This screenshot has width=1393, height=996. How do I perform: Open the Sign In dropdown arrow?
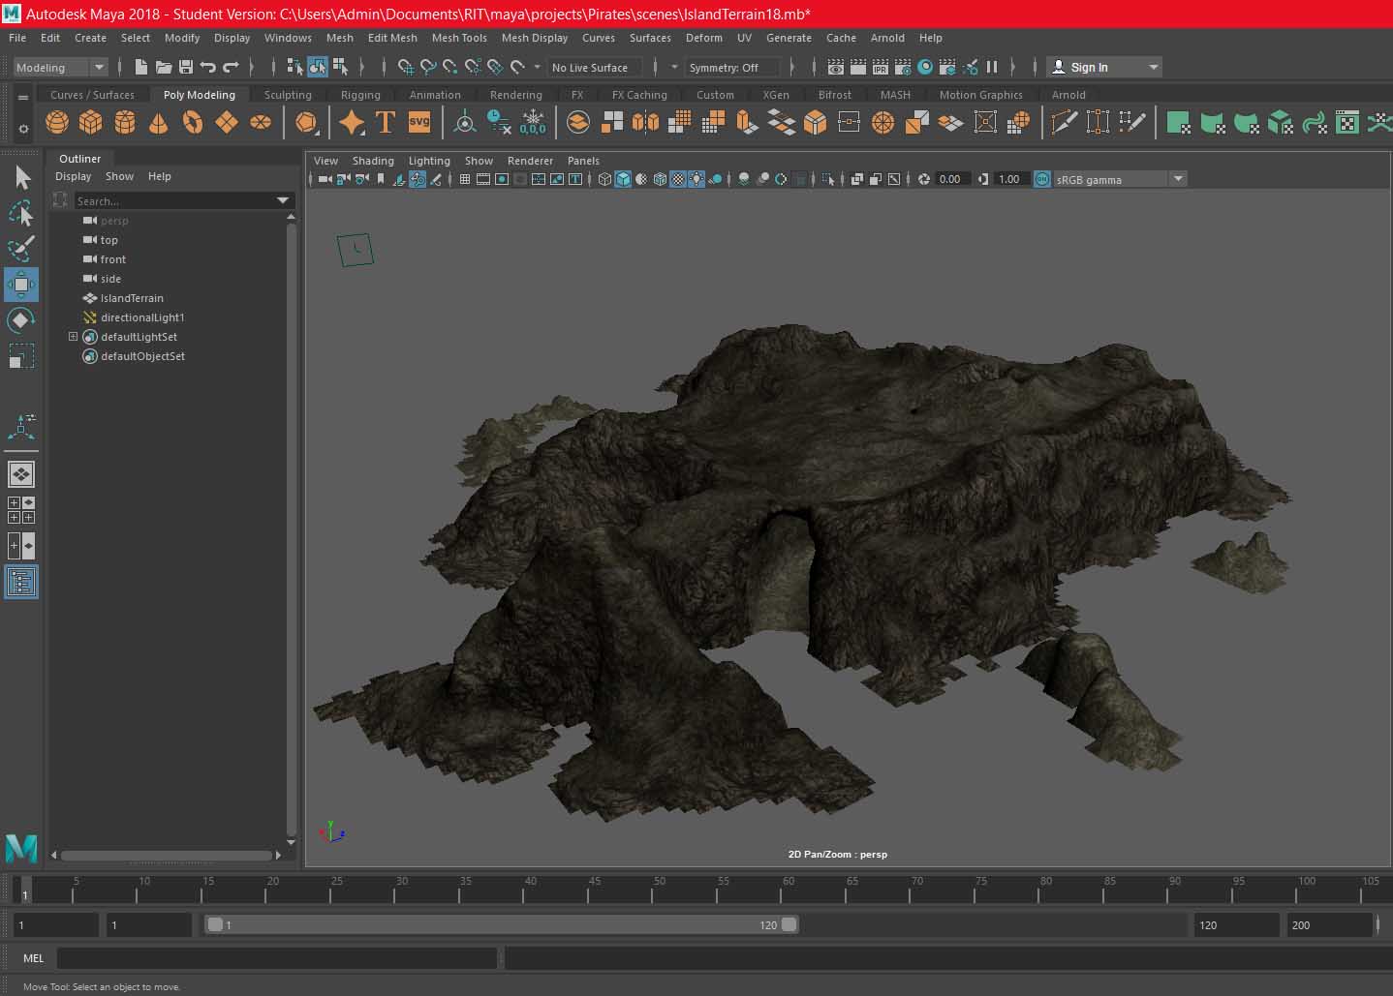coord(1153,67)
